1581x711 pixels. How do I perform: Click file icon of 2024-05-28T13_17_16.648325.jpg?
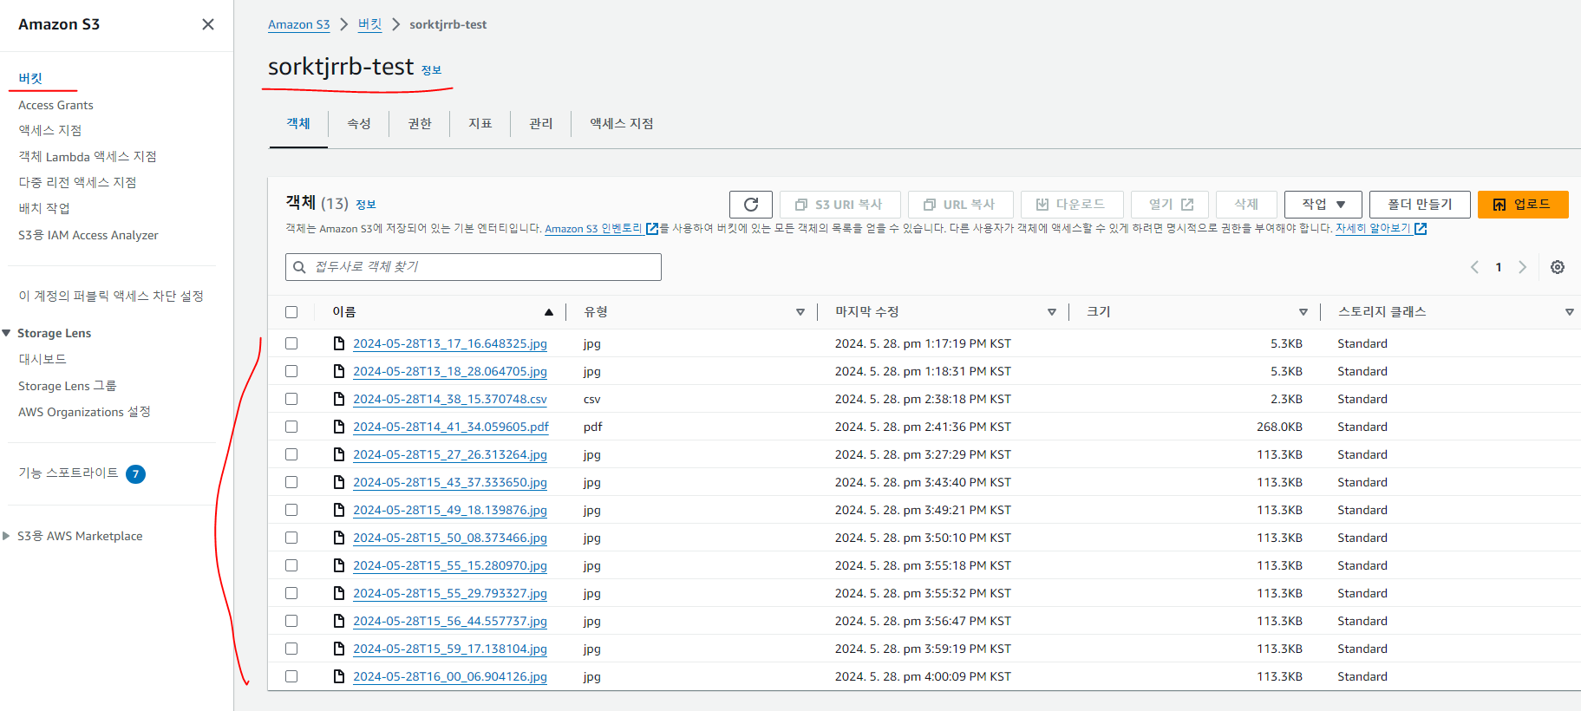point(340,343)
